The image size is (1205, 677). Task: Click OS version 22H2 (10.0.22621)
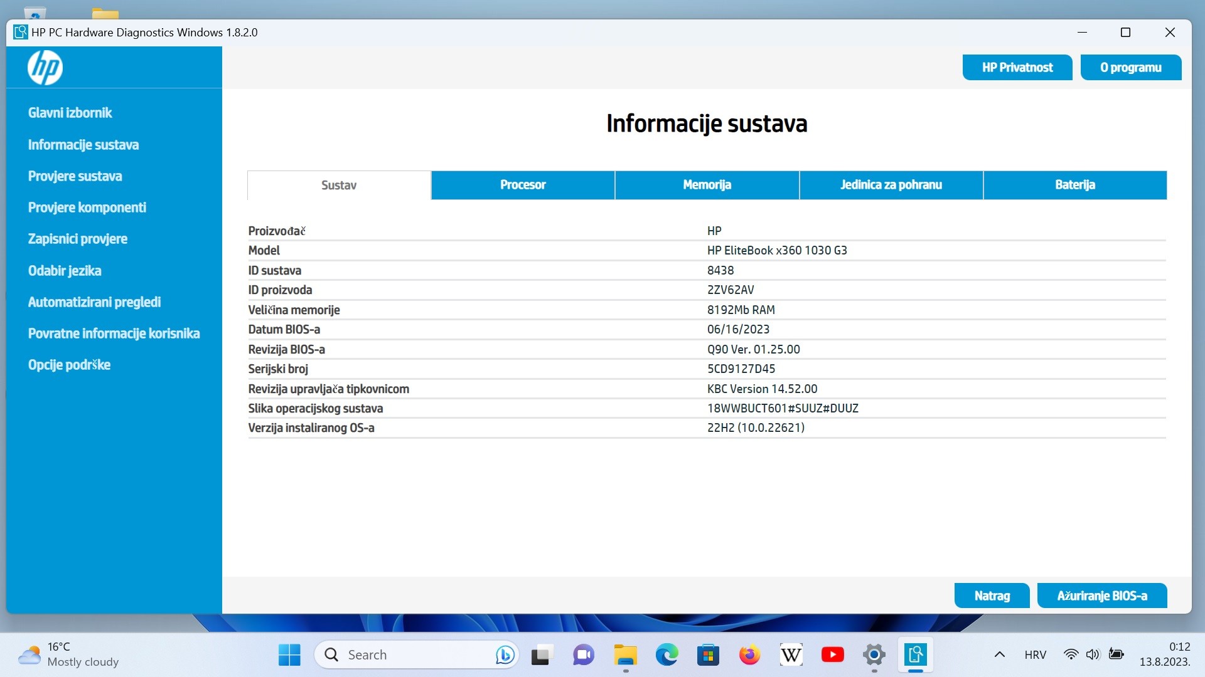[x=756, y=428]
